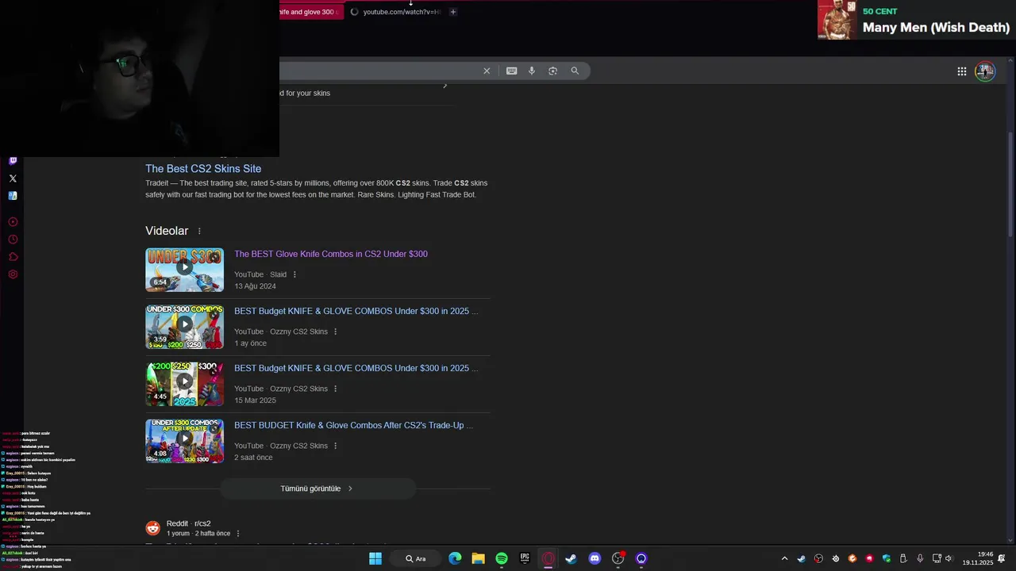Open History from the sidebar clock icon

tap(13, 240)
